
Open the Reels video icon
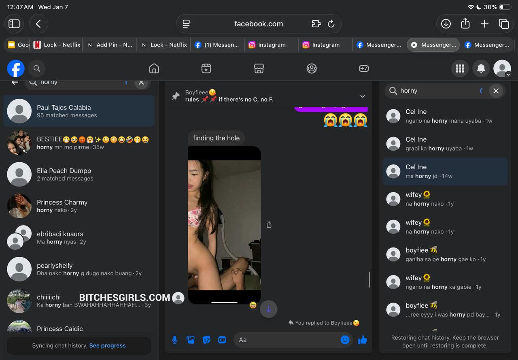point(206,68)
